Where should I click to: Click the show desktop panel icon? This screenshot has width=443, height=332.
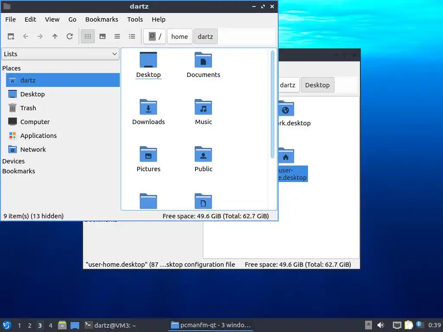[x=75, y=325]
